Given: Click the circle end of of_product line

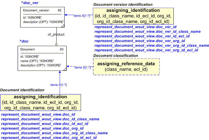Looking at the screenshot, I should tap(56, 44).
